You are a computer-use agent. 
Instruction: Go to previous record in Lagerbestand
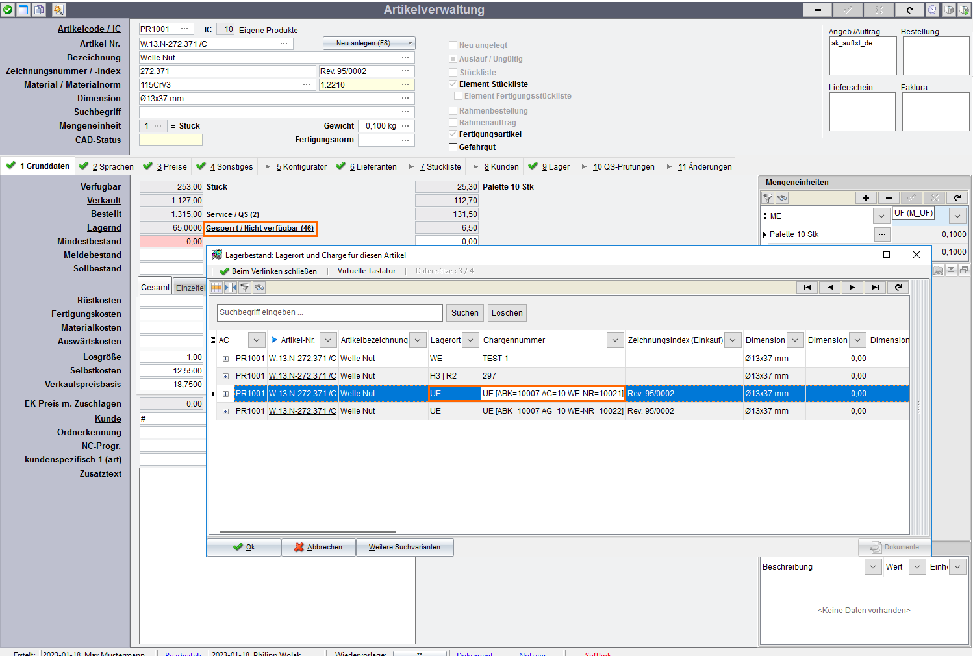829,287
